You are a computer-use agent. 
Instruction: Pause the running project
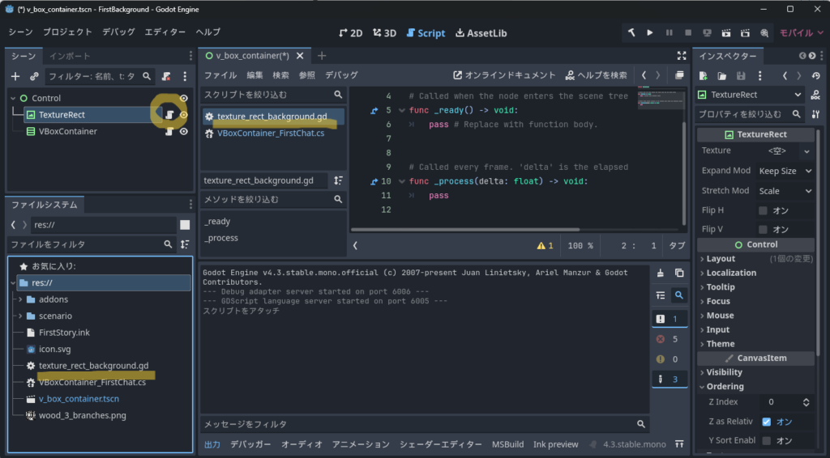coord(669,32)
